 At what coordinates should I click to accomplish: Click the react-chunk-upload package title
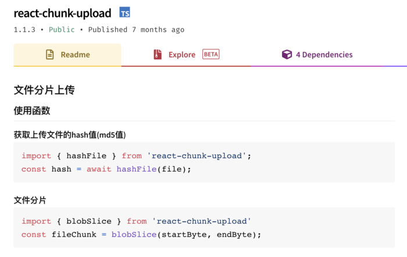pos(63,13)
